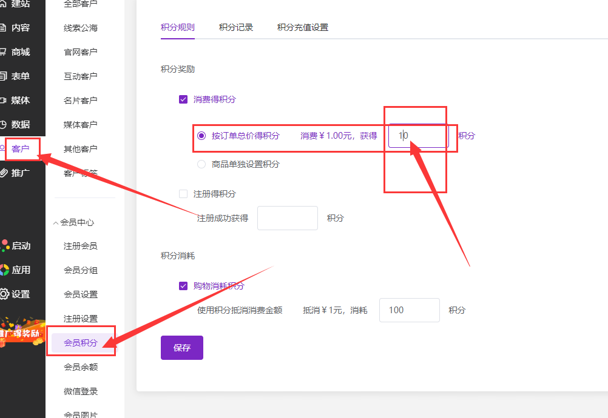Open 应用 apps colorful icon

click(4, 270)
